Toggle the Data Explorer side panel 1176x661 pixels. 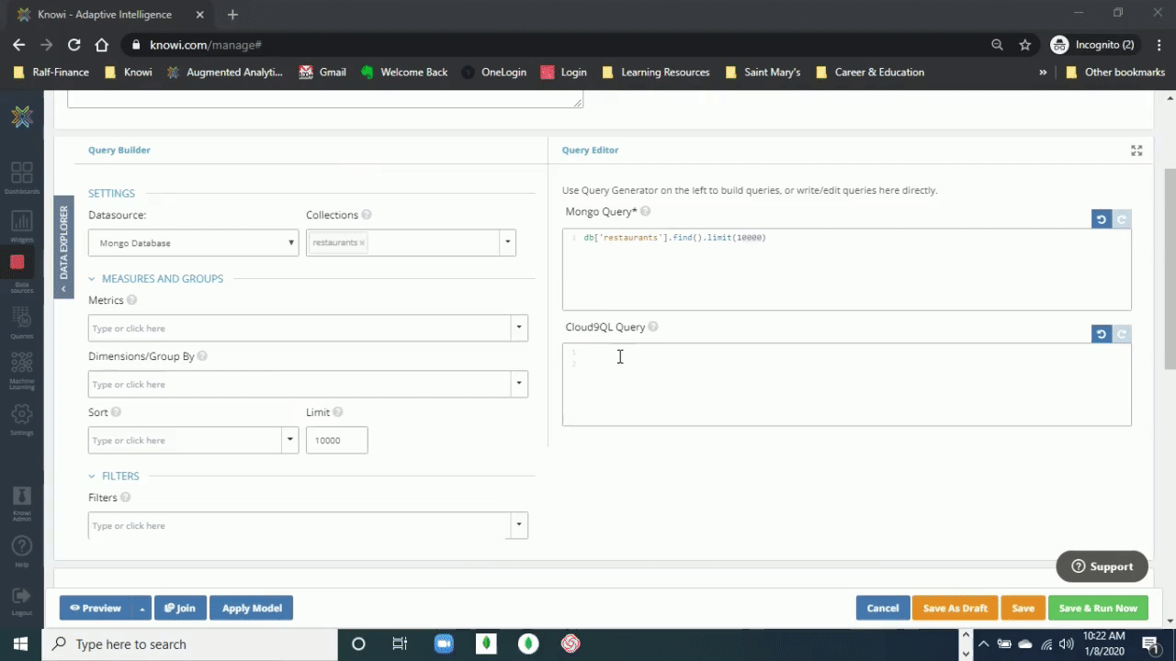point(63,246)
